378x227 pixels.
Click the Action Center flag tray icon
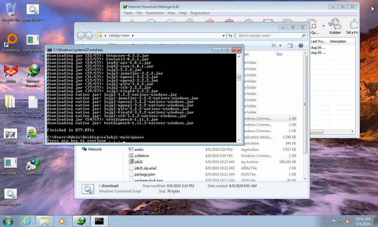tap(334, 221)
